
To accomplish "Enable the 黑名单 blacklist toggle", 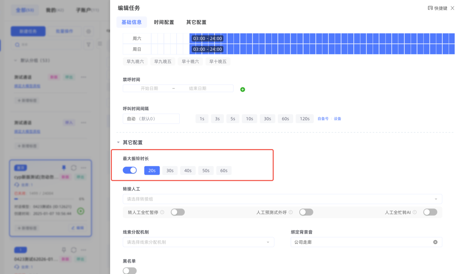I will click(x=130, y=271).
